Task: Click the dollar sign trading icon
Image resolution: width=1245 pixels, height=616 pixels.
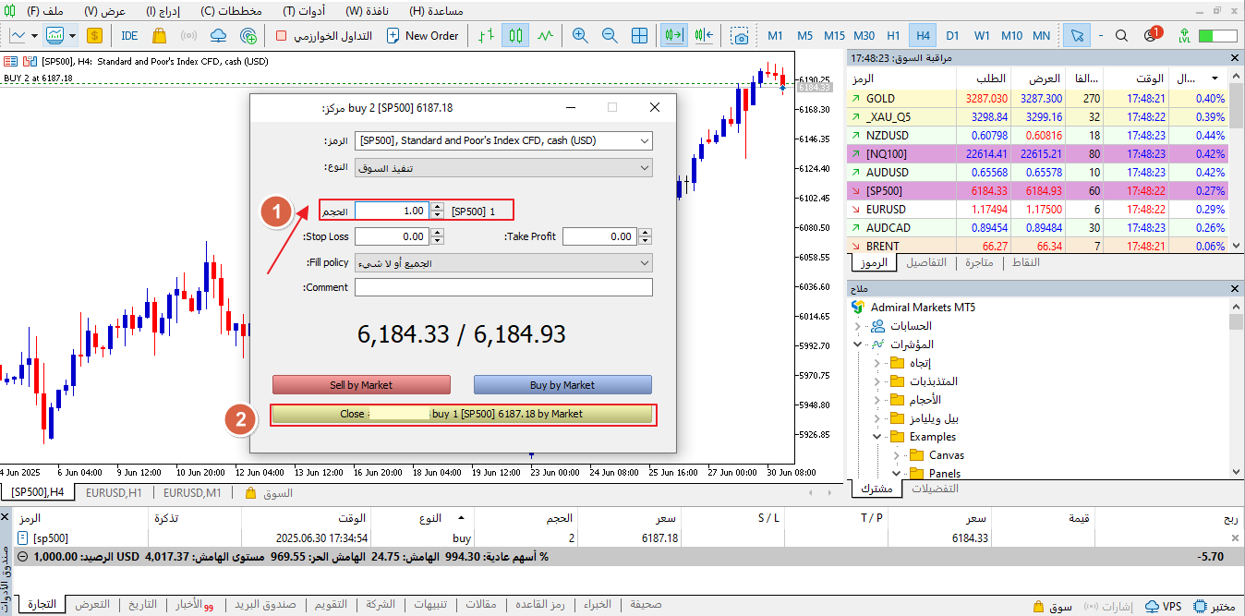Action: (94, 35)
